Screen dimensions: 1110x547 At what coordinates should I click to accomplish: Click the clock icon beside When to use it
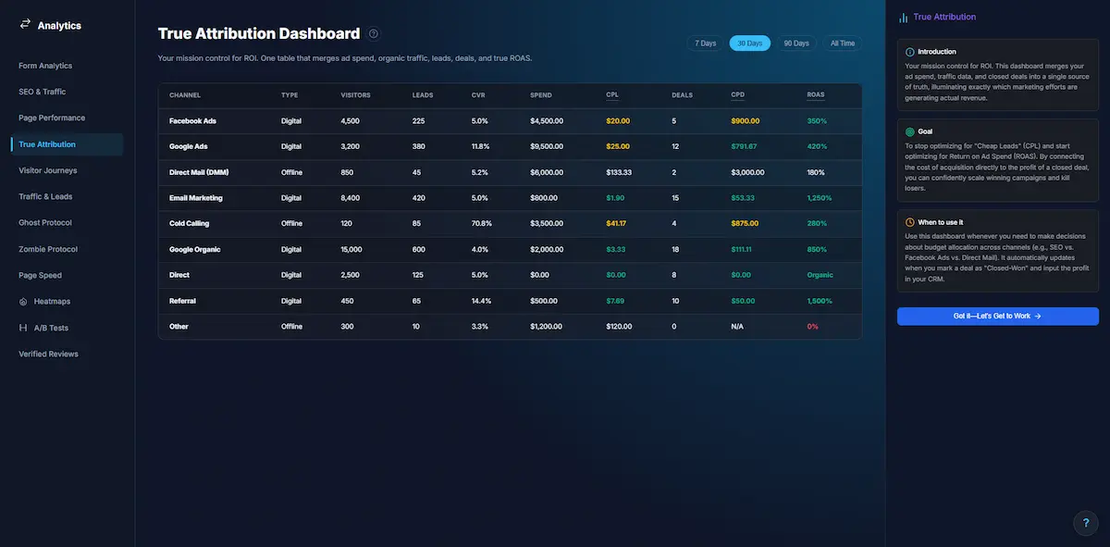910,222
